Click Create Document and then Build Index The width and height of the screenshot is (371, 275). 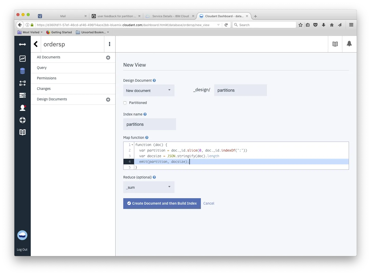(162, 204)
